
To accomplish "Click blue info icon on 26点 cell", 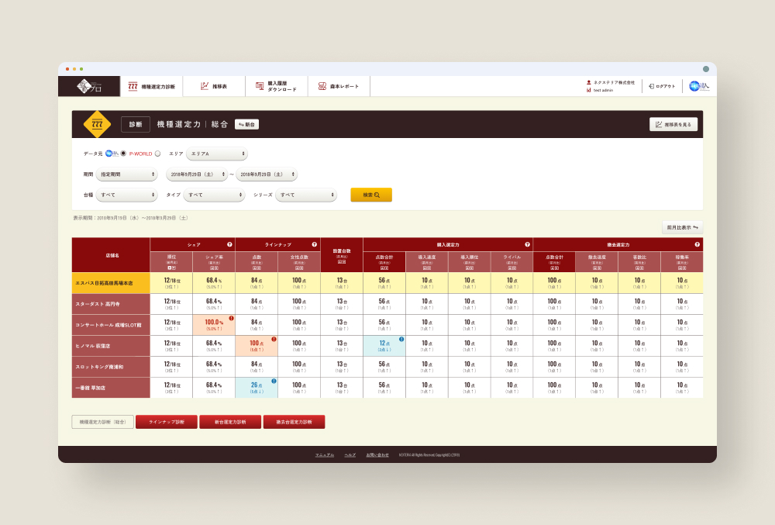I will point(274,381).
